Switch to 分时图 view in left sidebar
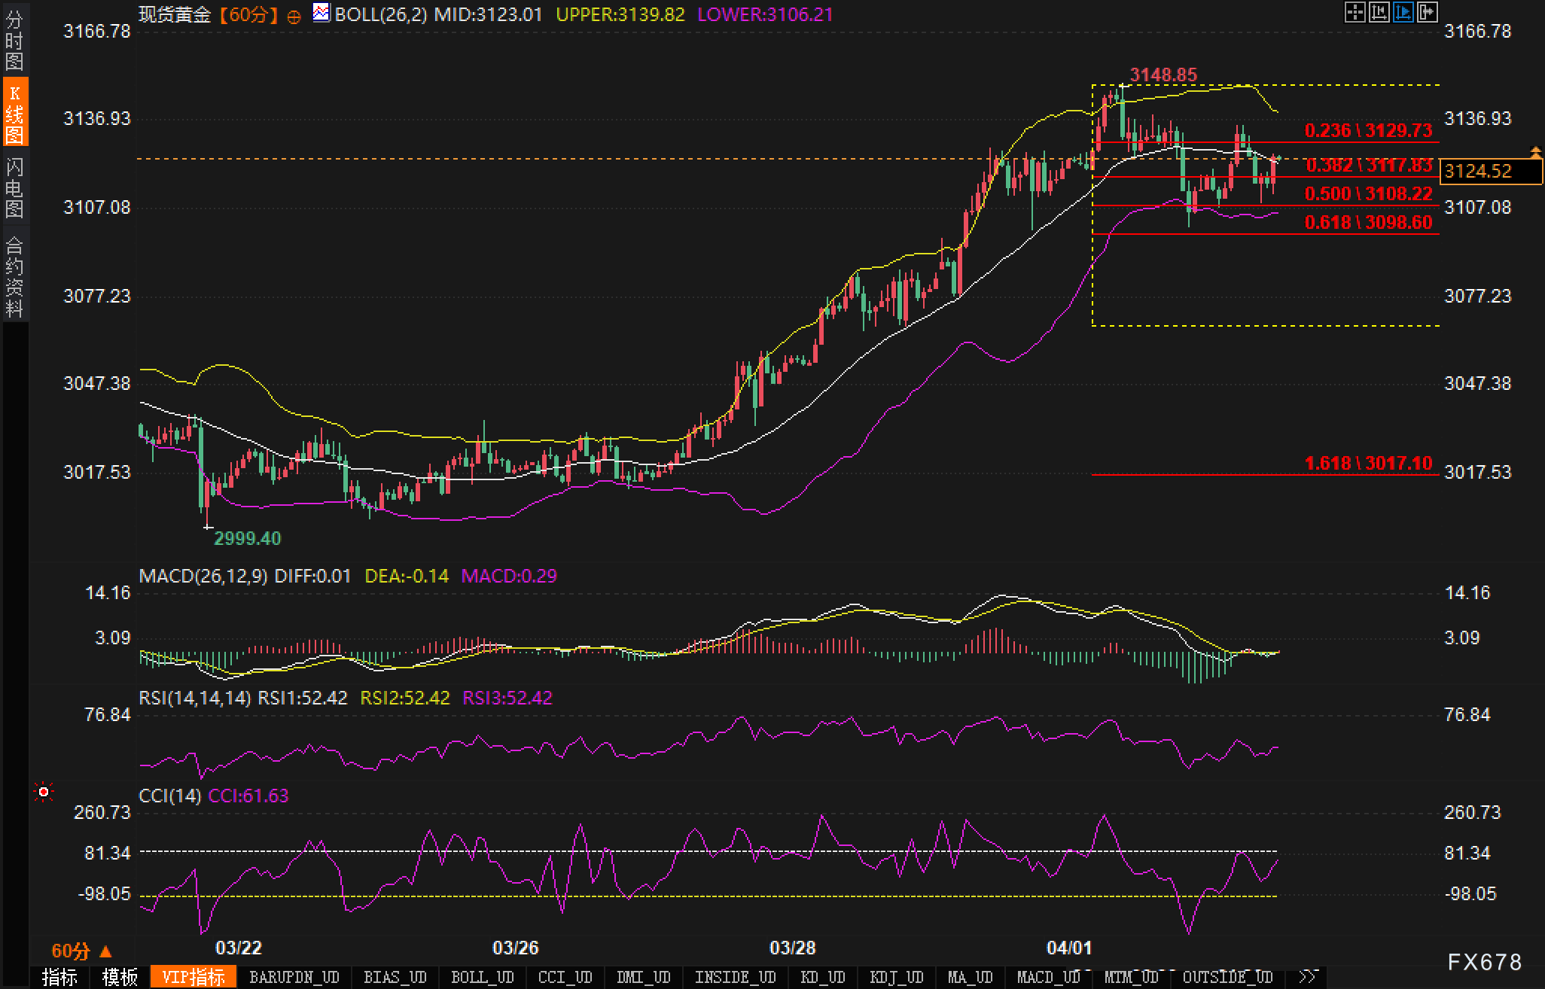The width and height of the screenshot is (1545, 989). [14, 41]
